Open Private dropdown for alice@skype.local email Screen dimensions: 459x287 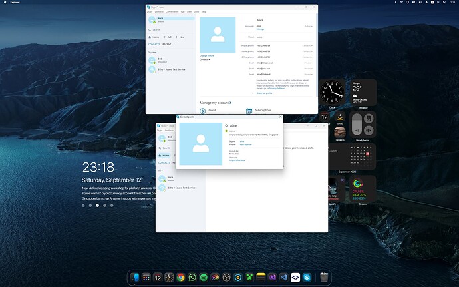pos(308,63)
